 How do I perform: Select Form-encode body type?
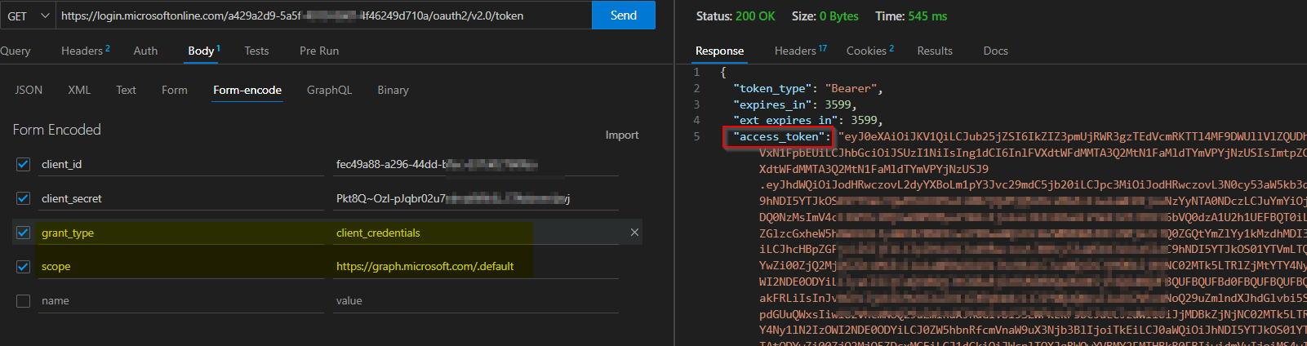[247, 91]
